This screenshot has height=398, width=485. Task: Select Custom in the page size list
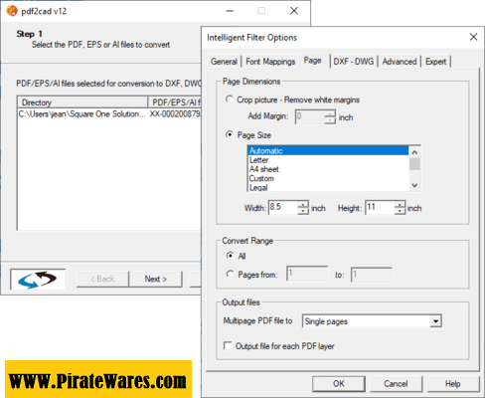[x=328, y=179]
